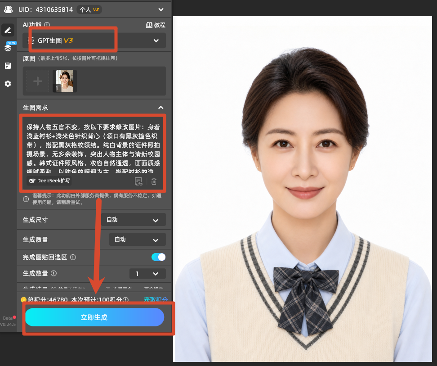Click the info icon beside AI功能

pyautogui.click(x=47, y=25)
